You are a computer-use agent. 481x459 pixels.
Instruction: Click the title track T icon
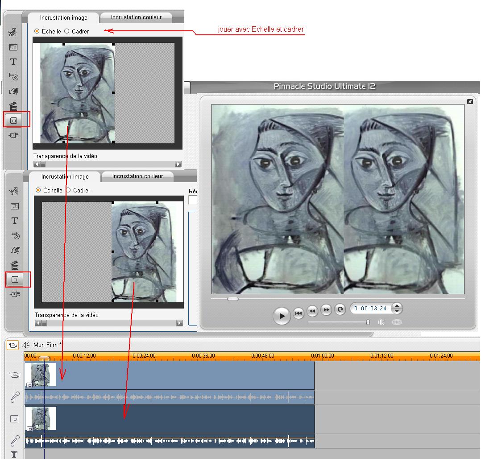click(14, 455)
